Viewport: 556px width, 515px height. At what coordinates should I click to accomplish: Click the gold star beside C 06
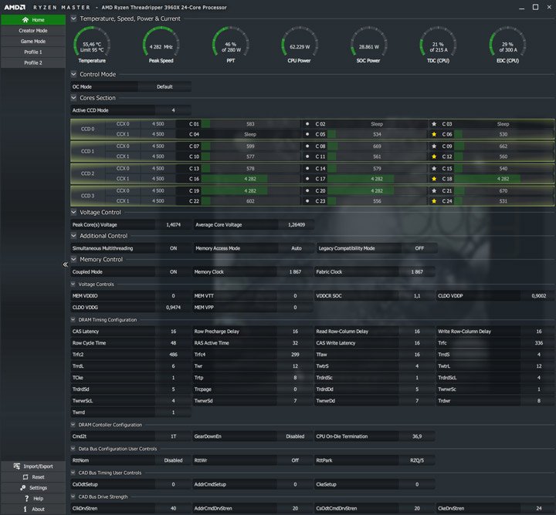pos(434,134)
